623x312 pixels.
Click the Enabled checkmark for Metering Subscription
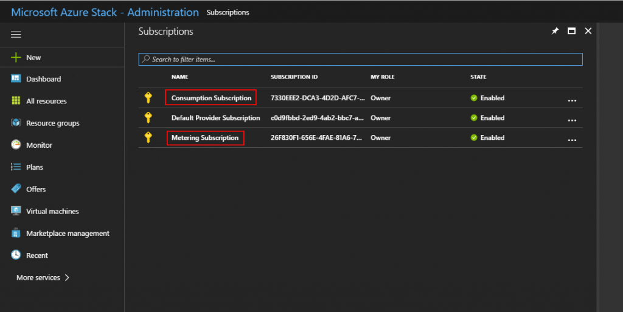tap(473, 137)
